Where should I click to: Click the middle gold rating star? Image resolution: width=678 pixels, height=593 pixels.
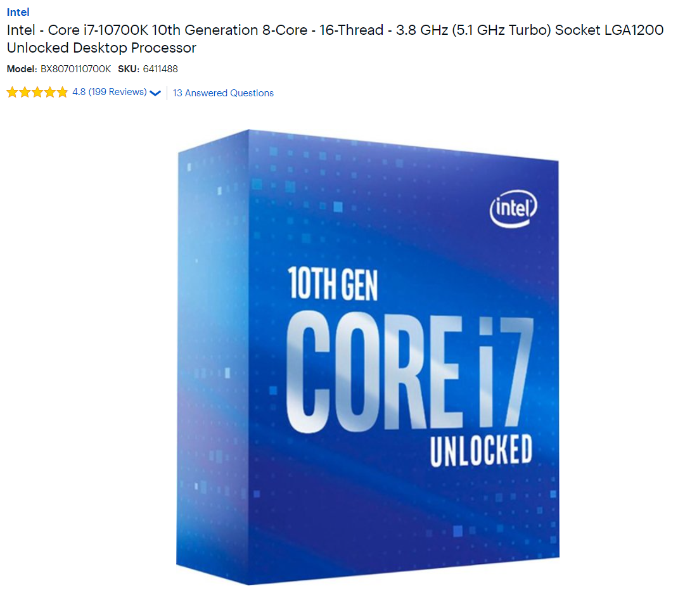point(37,92)
